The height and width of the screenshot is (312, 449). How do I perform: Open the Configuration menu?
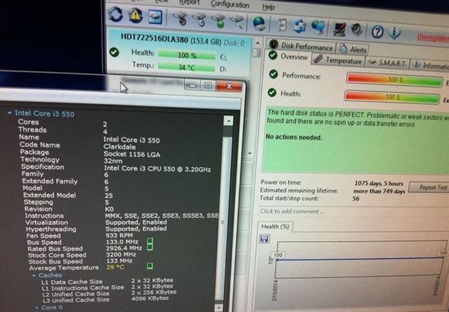click(x=230, y=4)
